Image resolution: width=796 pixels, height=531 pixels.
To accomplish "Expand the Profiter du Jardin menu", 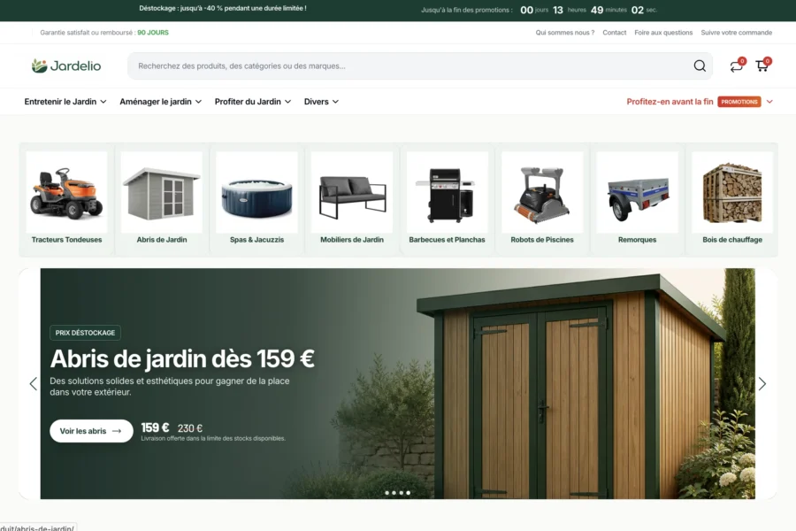I will 253,102.
